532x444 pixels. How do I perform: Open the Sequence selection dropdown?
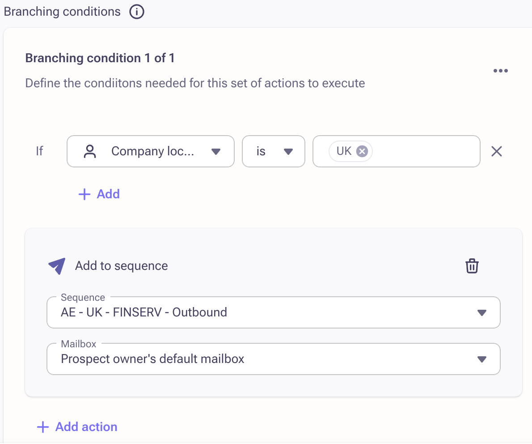coord(482,312)
